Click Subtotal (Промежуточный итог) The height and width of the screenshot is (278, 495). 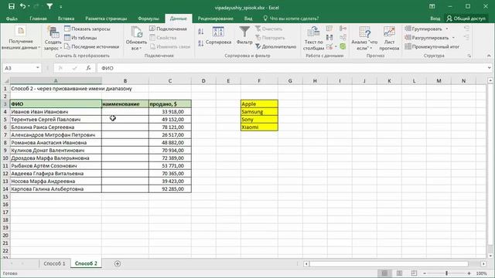(432, 46)
